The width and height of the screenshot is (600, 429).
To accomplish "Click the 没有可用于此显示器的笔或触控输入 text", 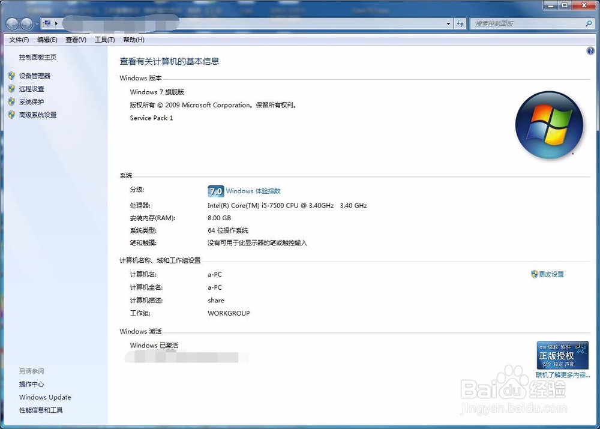I will [x=257, y=242].
